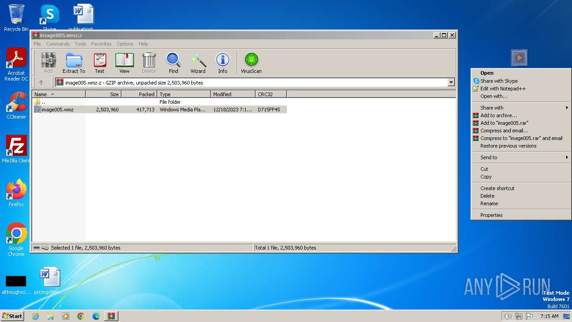Image resolution: width=572 pixels, height=322 pixels.
Task: Choose Open with... in context menu
Action: pos(521,96)
